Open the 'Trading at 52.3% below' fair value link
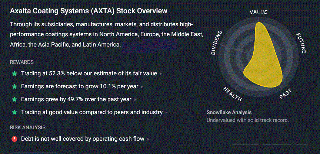This screenshot has height=154, width=320. tap(89, 73)
